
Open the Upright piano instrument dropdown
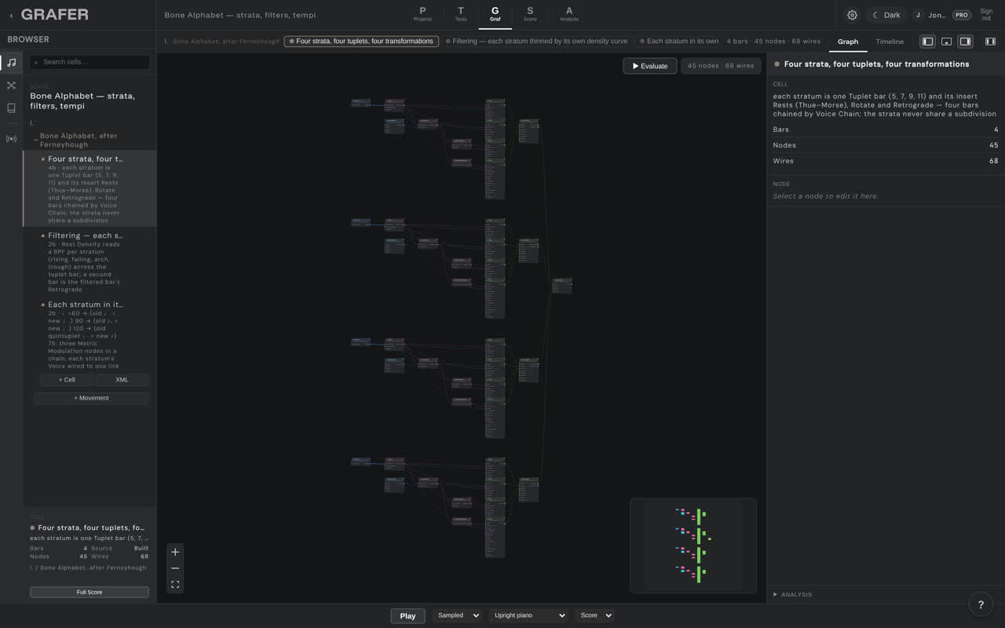(x=528, y=615)
